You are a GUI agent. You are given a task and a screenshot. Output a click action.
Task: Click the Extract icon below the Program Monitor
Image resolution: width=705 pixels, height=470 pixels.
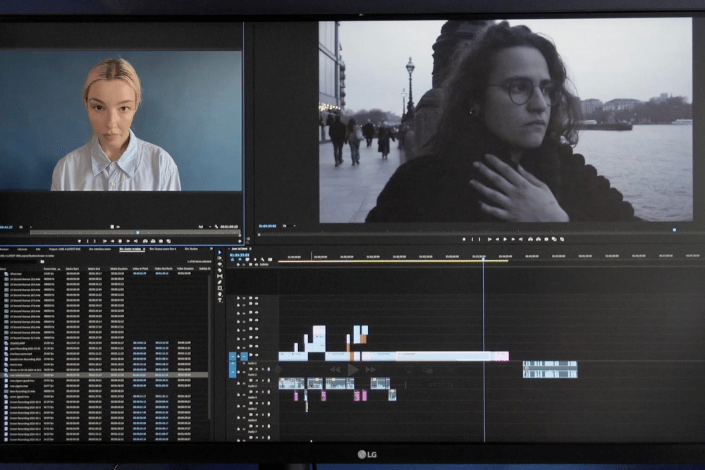(538, 240)
